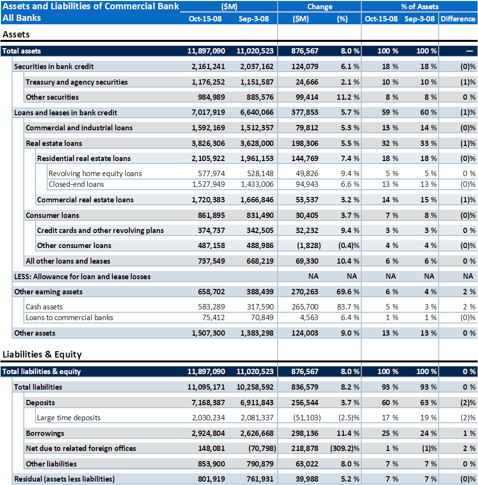Click the percentage (0.4)%
The height and width of the screenshot is (485, 478).
(x=349, y=246)
